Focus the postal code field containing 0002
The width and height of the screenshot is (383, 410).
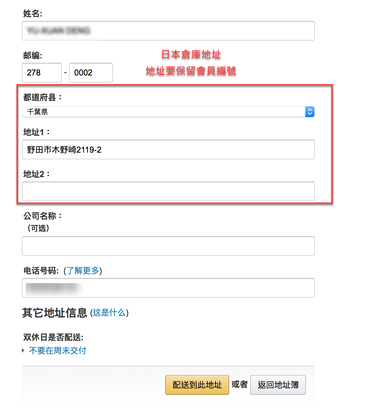(x=91, y=73)
